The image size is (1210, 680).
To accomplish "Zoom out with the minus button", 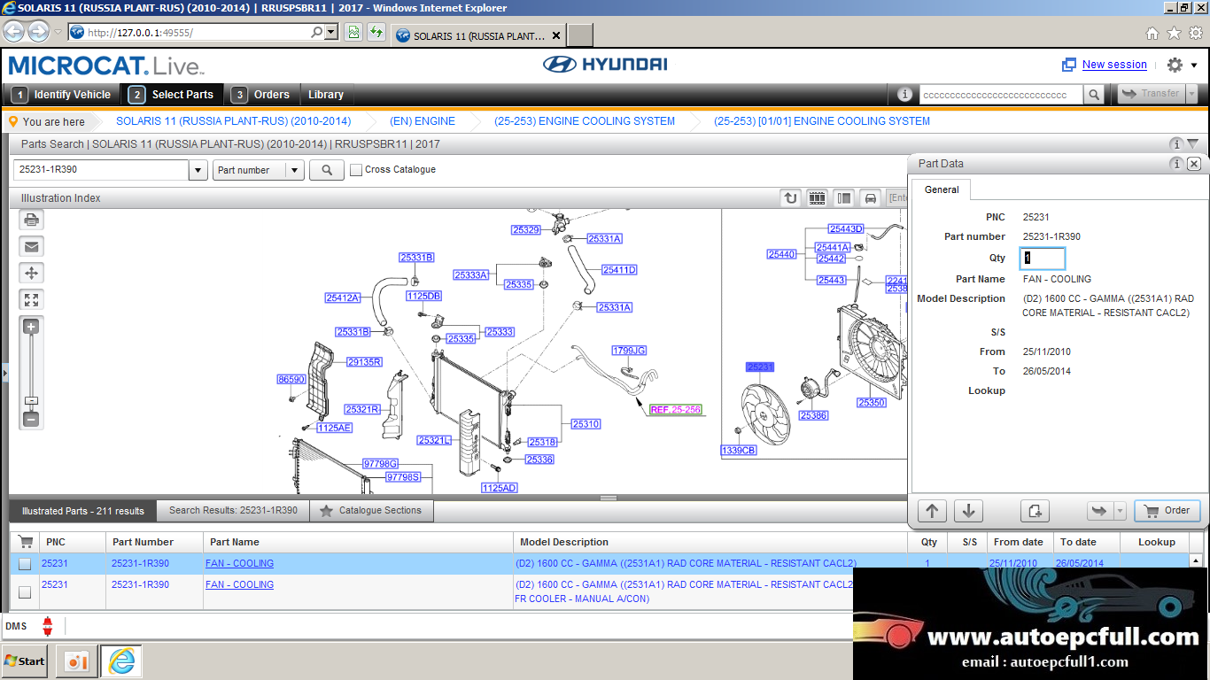I will (x=31, y=419).
